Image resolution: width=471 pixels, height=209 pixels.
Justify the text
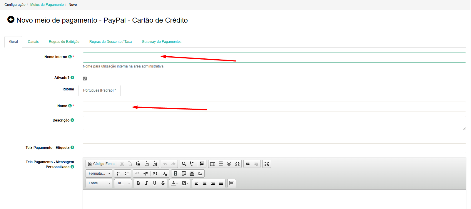[221, 183]
